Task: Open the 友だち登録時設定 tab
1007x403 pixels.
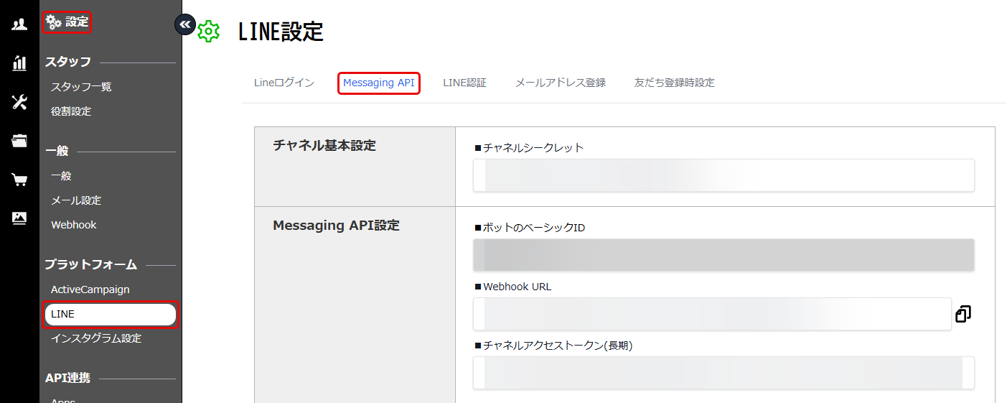Action: coord(675,83)
